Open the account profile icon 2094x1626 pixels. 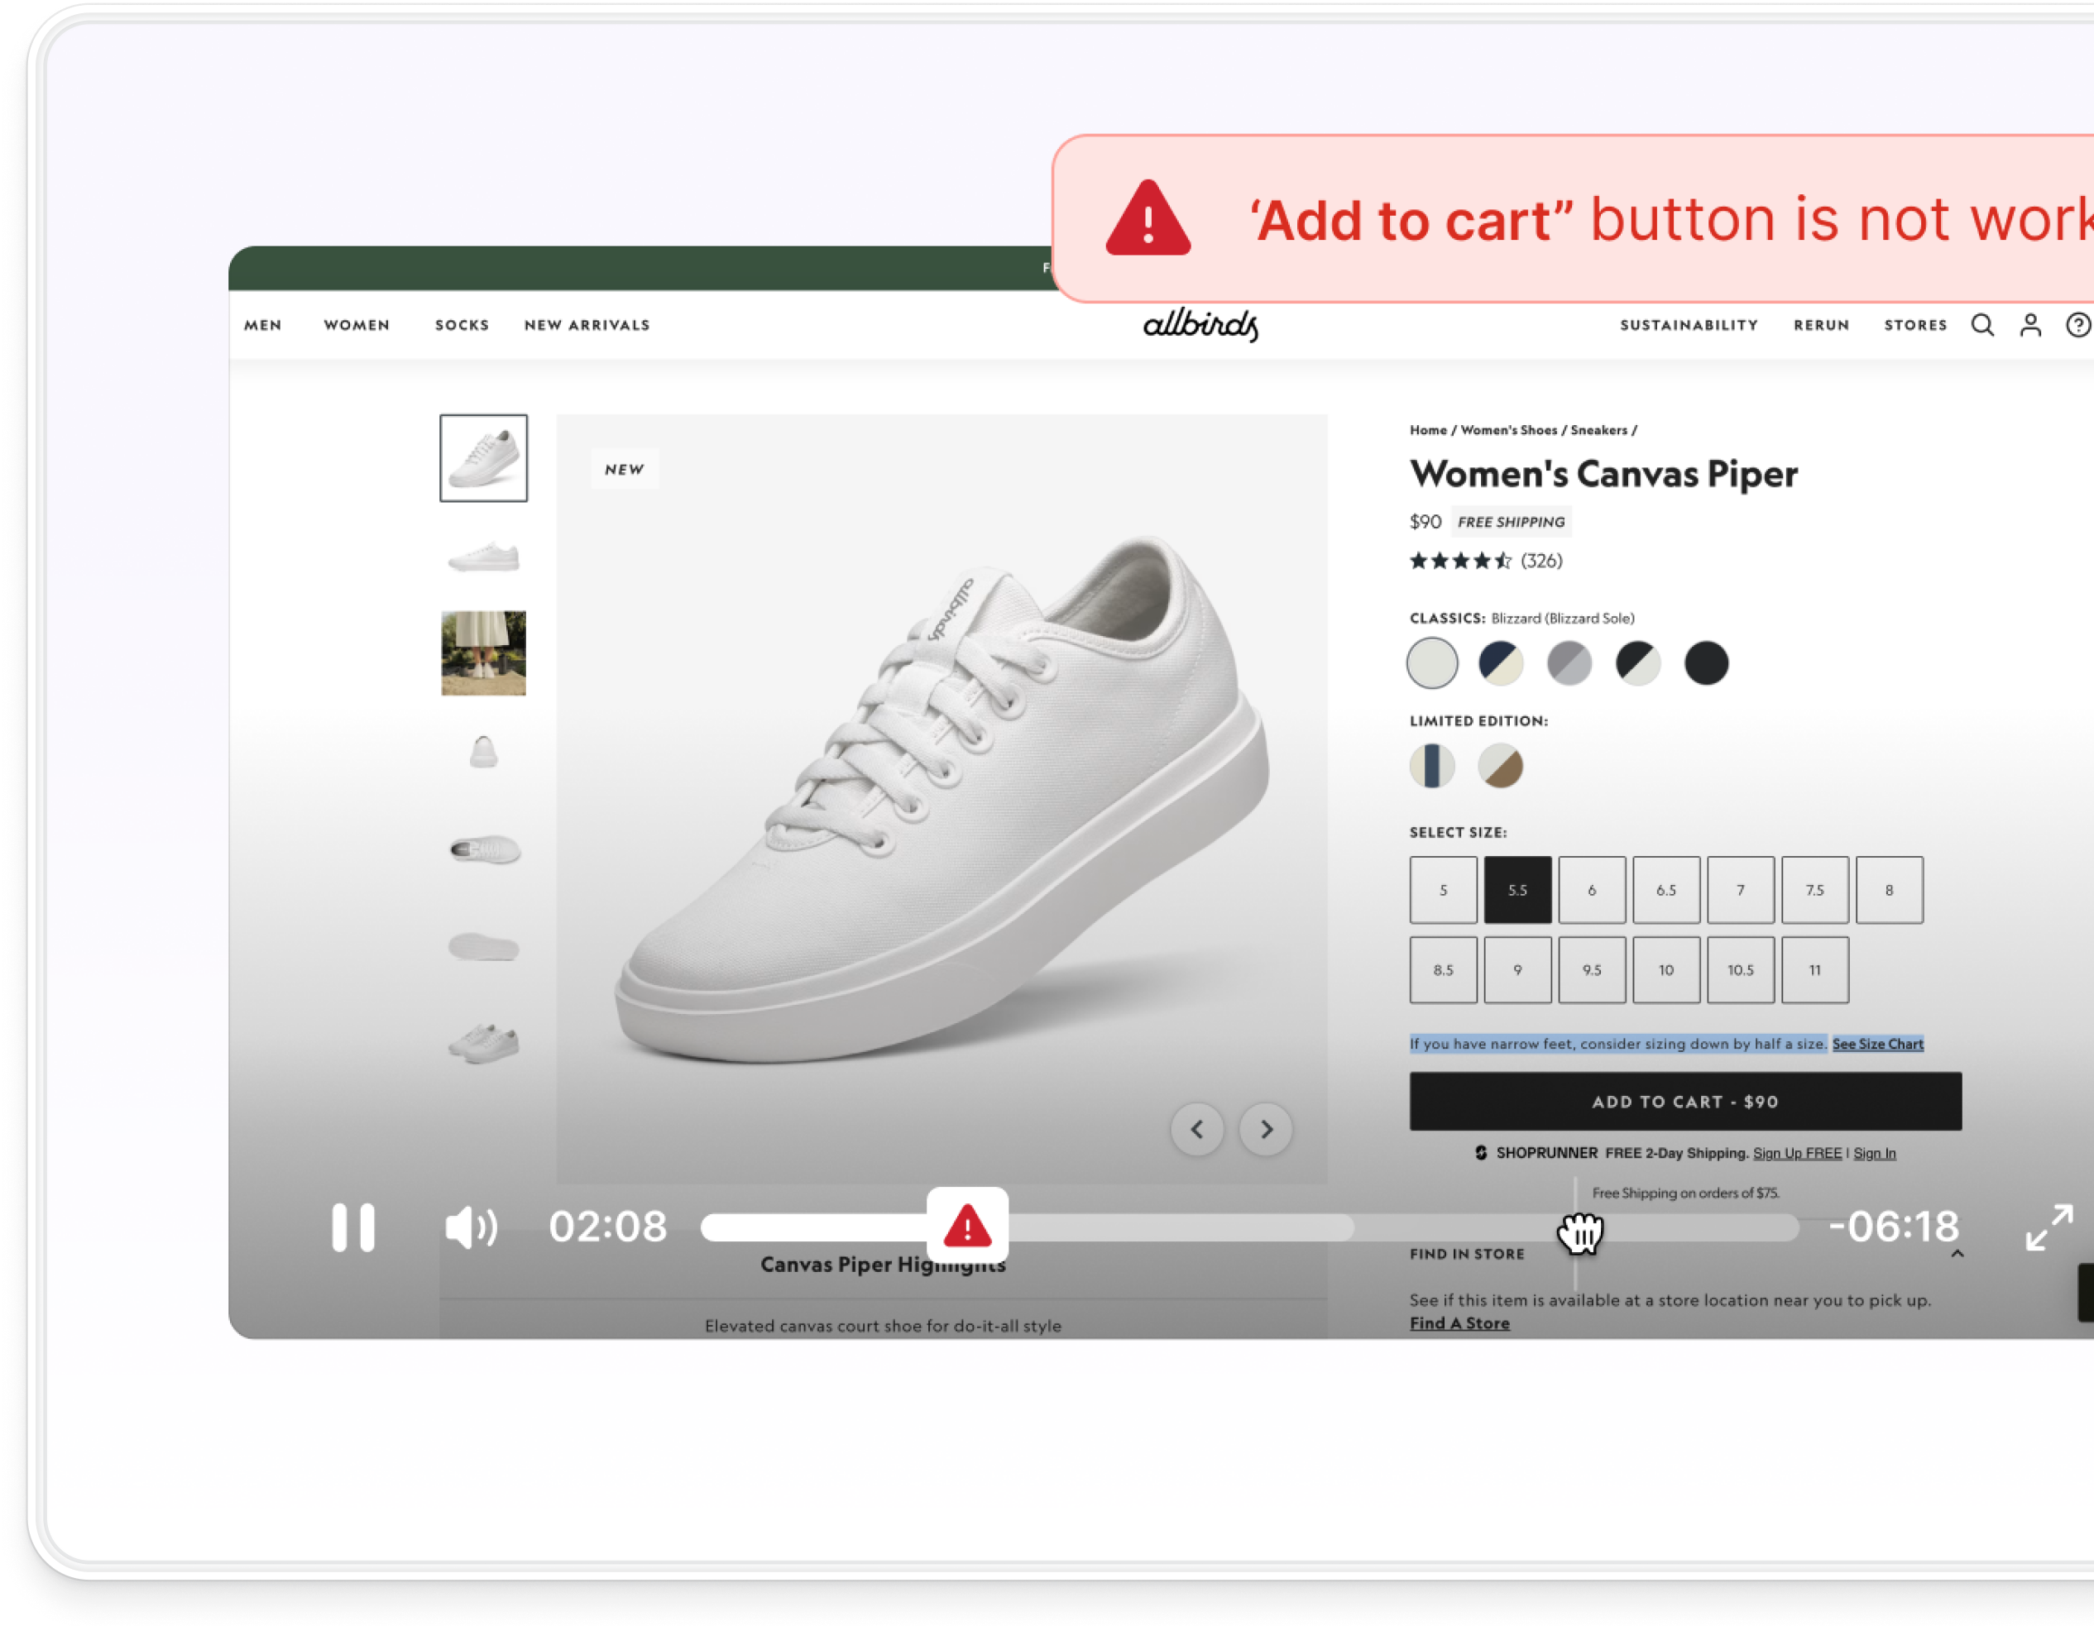coord(2031,325)
